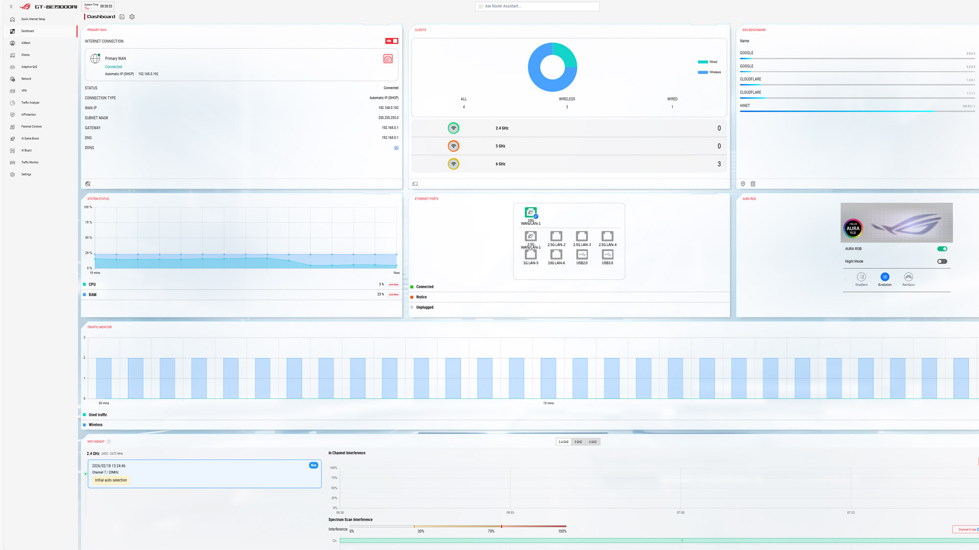Click the USB3.0 port icon
Image resolution: width=979 pixels, height=550 pixels.
(x=607, y=255)
